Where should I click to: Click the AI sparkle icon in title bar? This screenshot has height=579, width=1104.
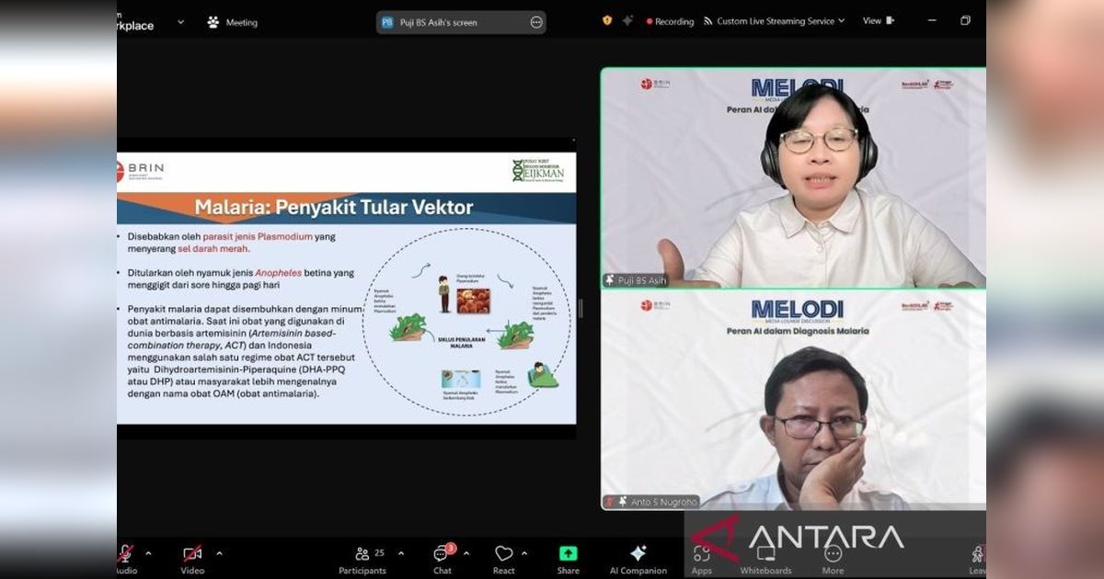pyautogui.click(x=627, y=20)
